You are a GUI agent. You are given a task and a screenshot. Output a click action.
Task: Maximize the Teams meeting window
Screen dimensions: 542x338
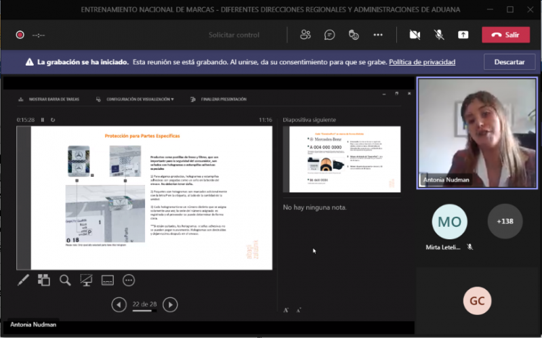click(510, 9)
